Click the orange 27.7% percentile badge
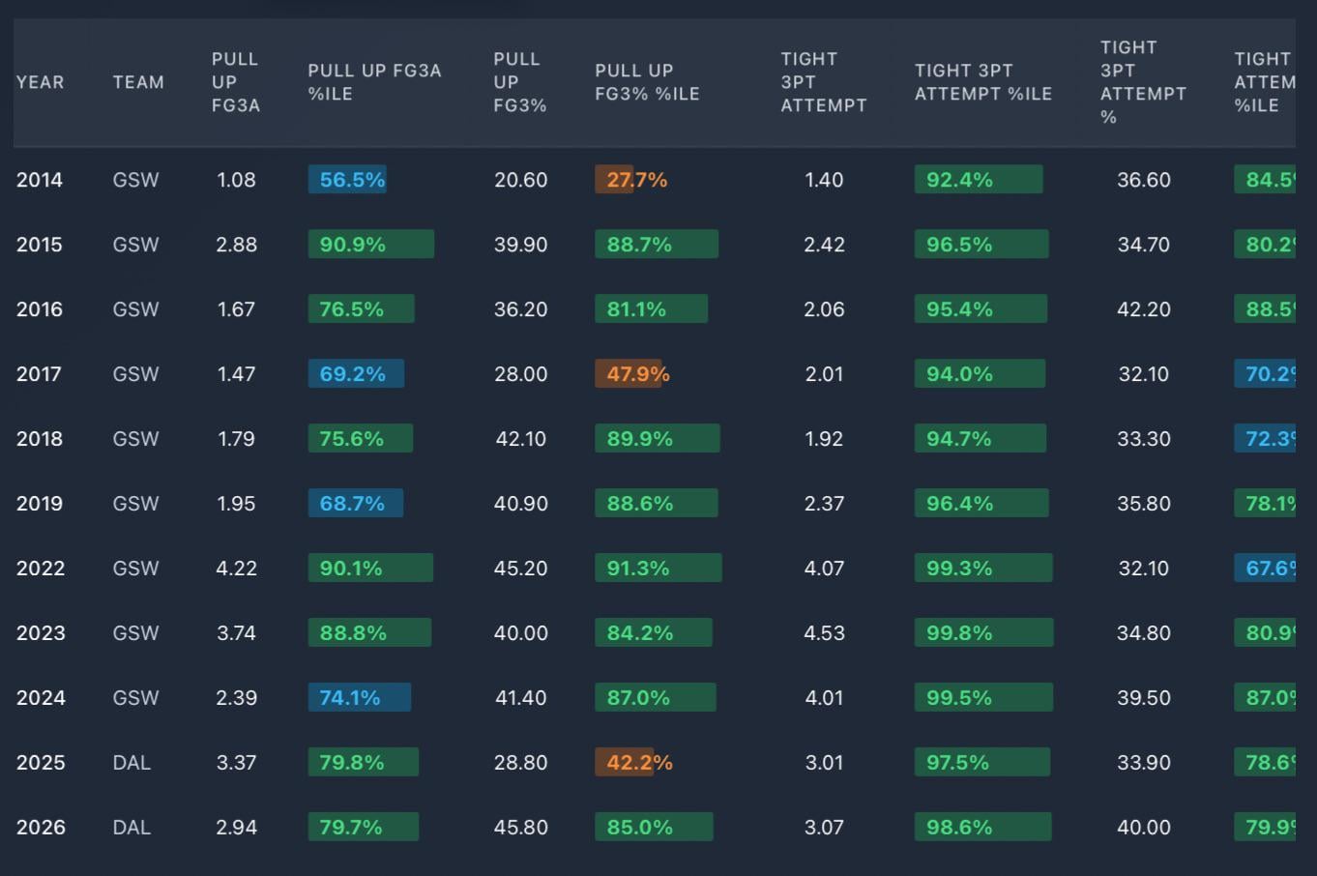 pyautogui.click(x=632, y=180)
